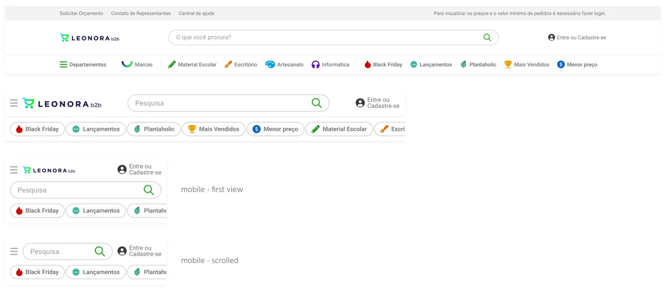Viewport: 665px width, 290px height.
Task: Click search magnifier in mobile scrolled view
Action: click(100, 251)
